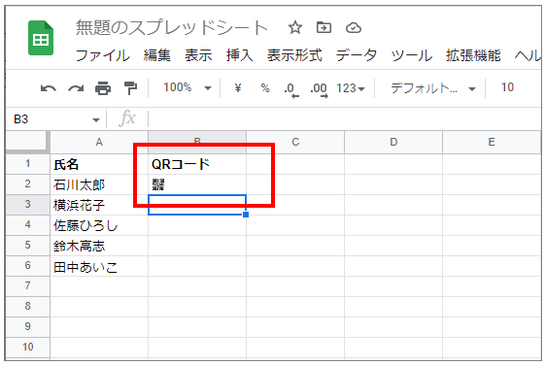This screenshot has height=366, width=545.
Task: Select column D header
Action: coord(393,142)
